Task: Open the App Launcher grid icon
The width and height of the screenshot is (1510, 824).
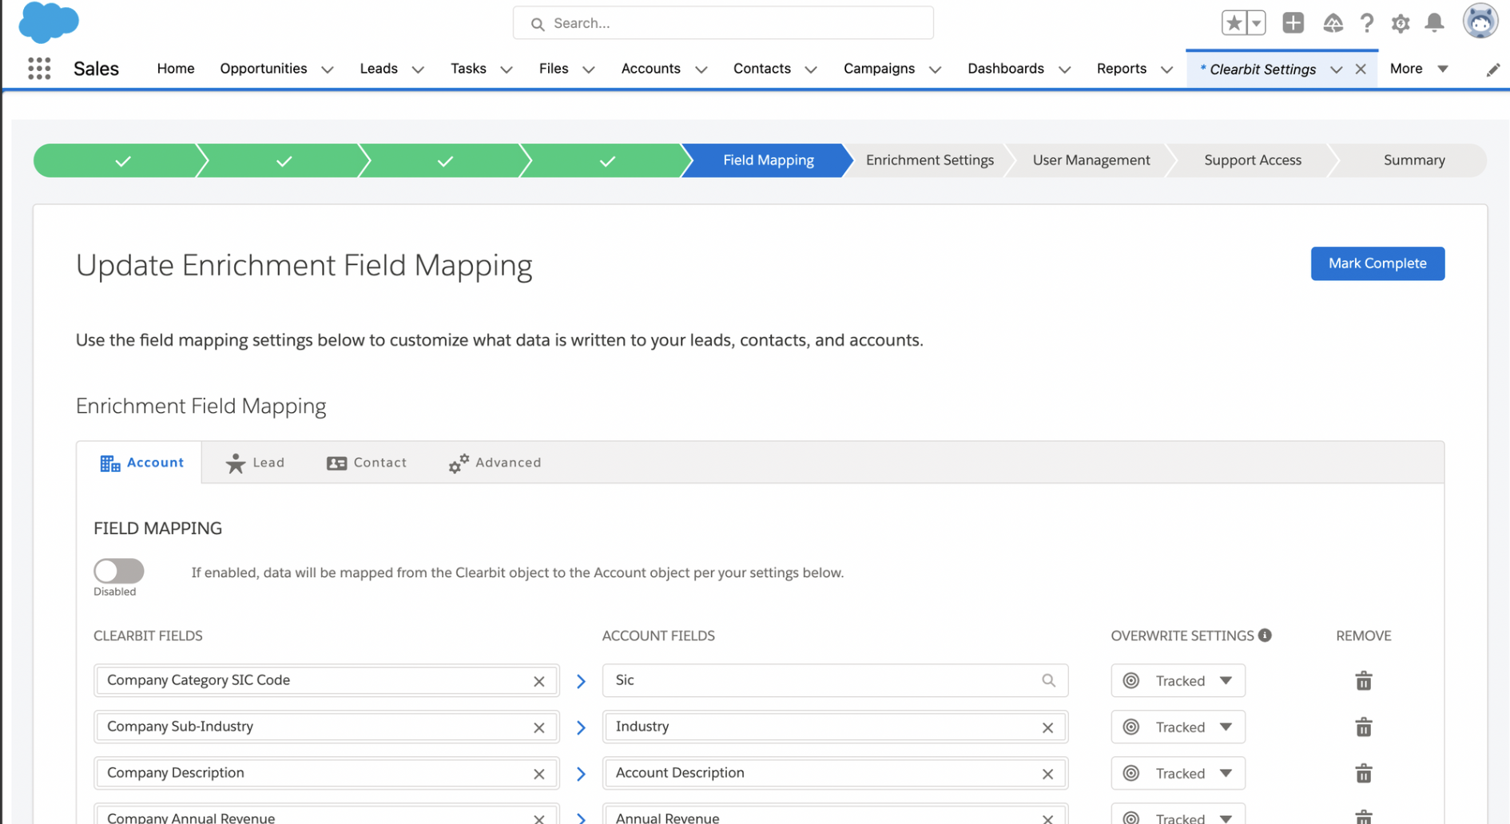Action: 39,69
